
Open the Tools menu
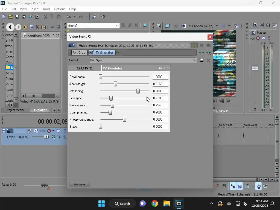tap(46, 9)
